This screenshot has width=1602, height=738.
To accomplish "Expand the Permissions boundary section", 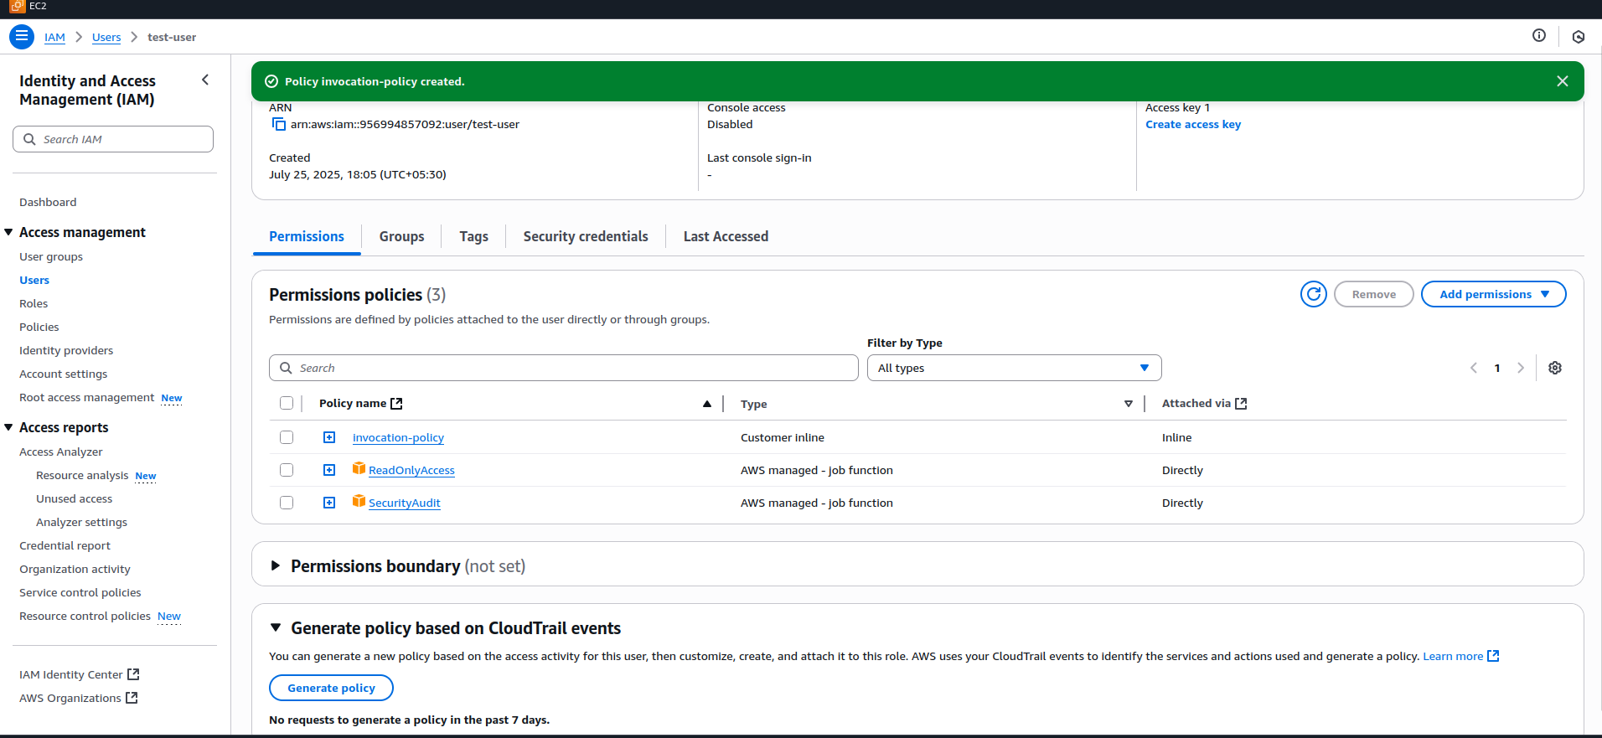I will [276, 566].
